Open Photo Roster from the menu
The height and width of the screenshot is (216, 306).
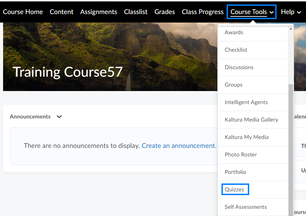pos(241,155)
